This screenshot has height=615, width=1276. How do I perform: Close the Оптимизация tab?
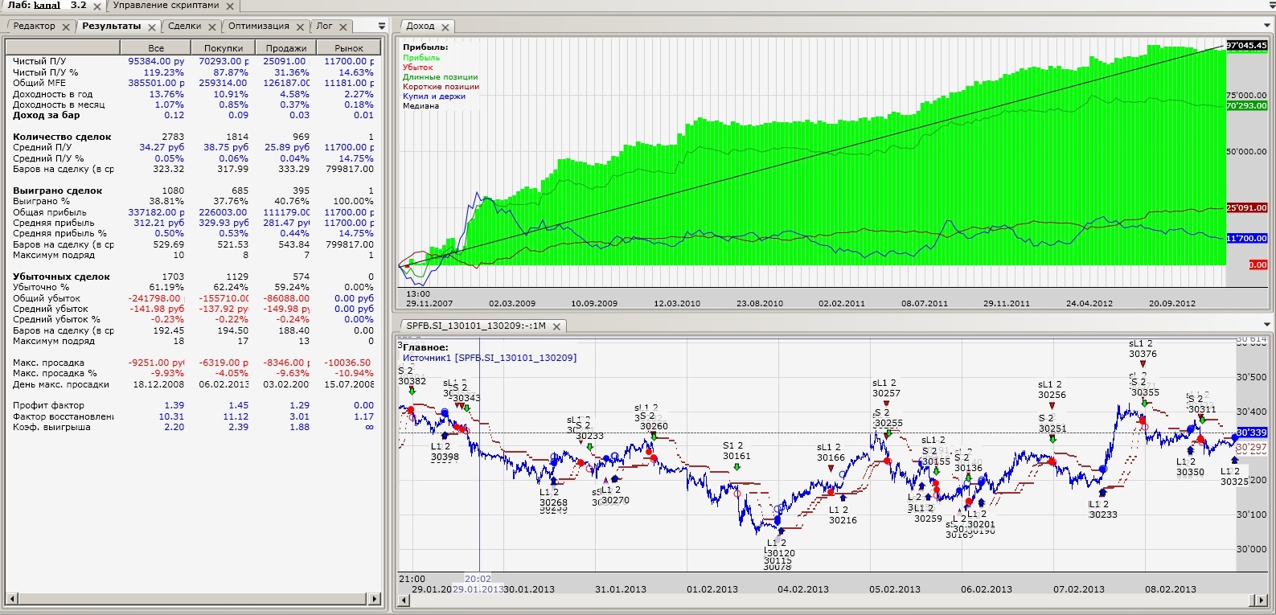click(300, 27)
